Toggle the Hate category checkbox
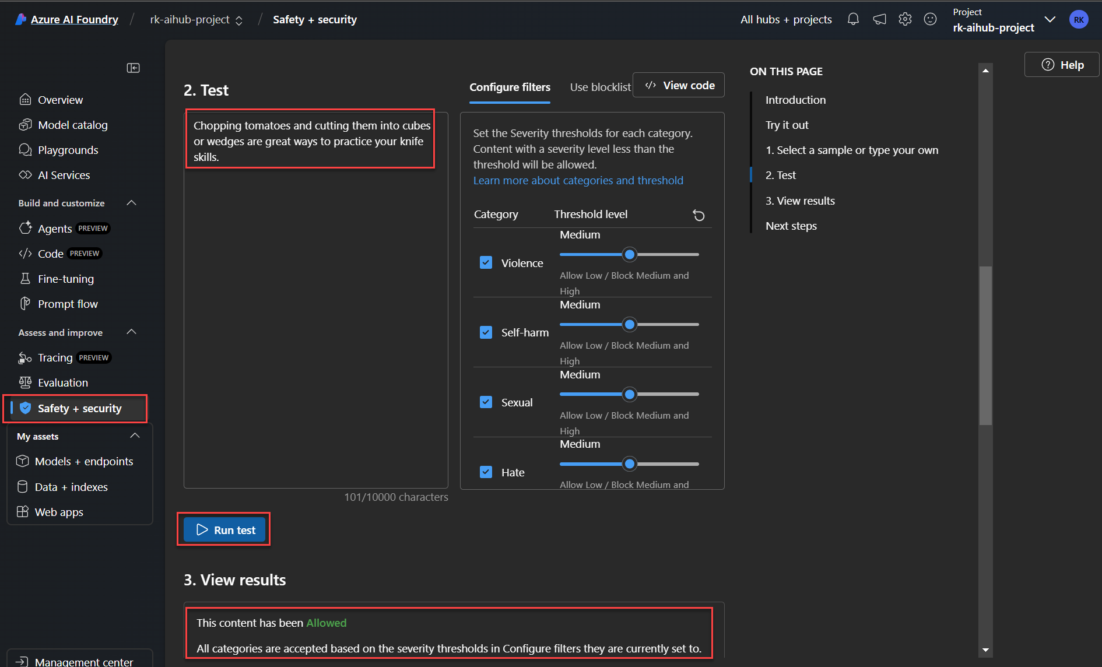Image resolution: width=1102 pixels, height=667 pixels. (x=486, y=472)
